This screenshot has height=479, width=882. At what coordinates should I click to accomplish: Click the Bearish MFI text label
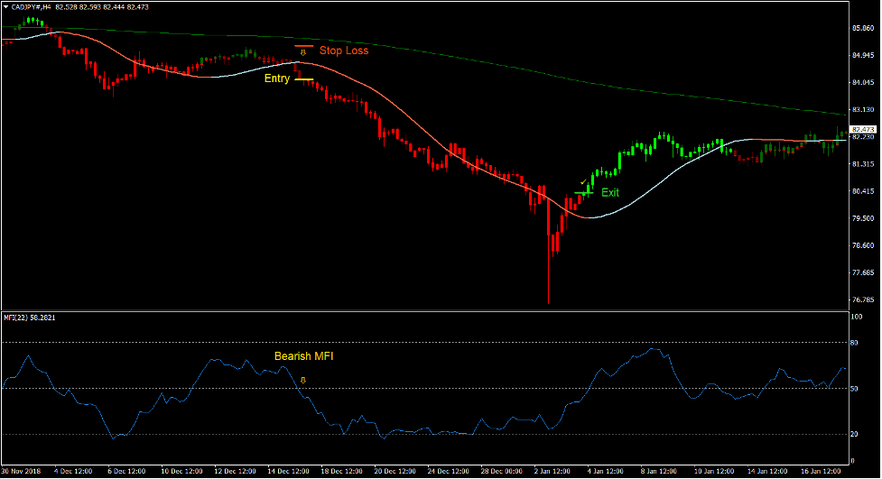pyautogui.click(x=303, y=356)
